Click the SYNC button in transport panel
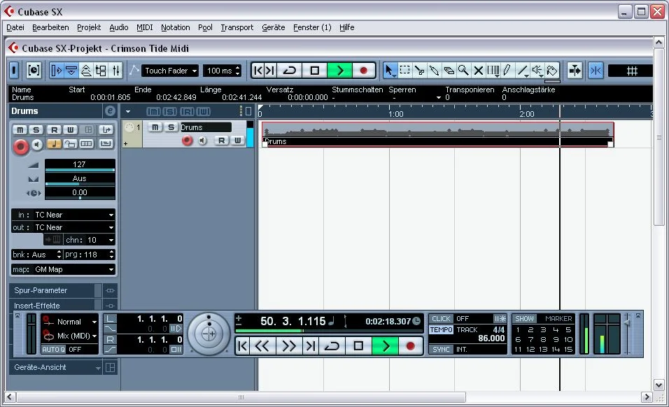The image size is (669, 407). pos(441,349)
